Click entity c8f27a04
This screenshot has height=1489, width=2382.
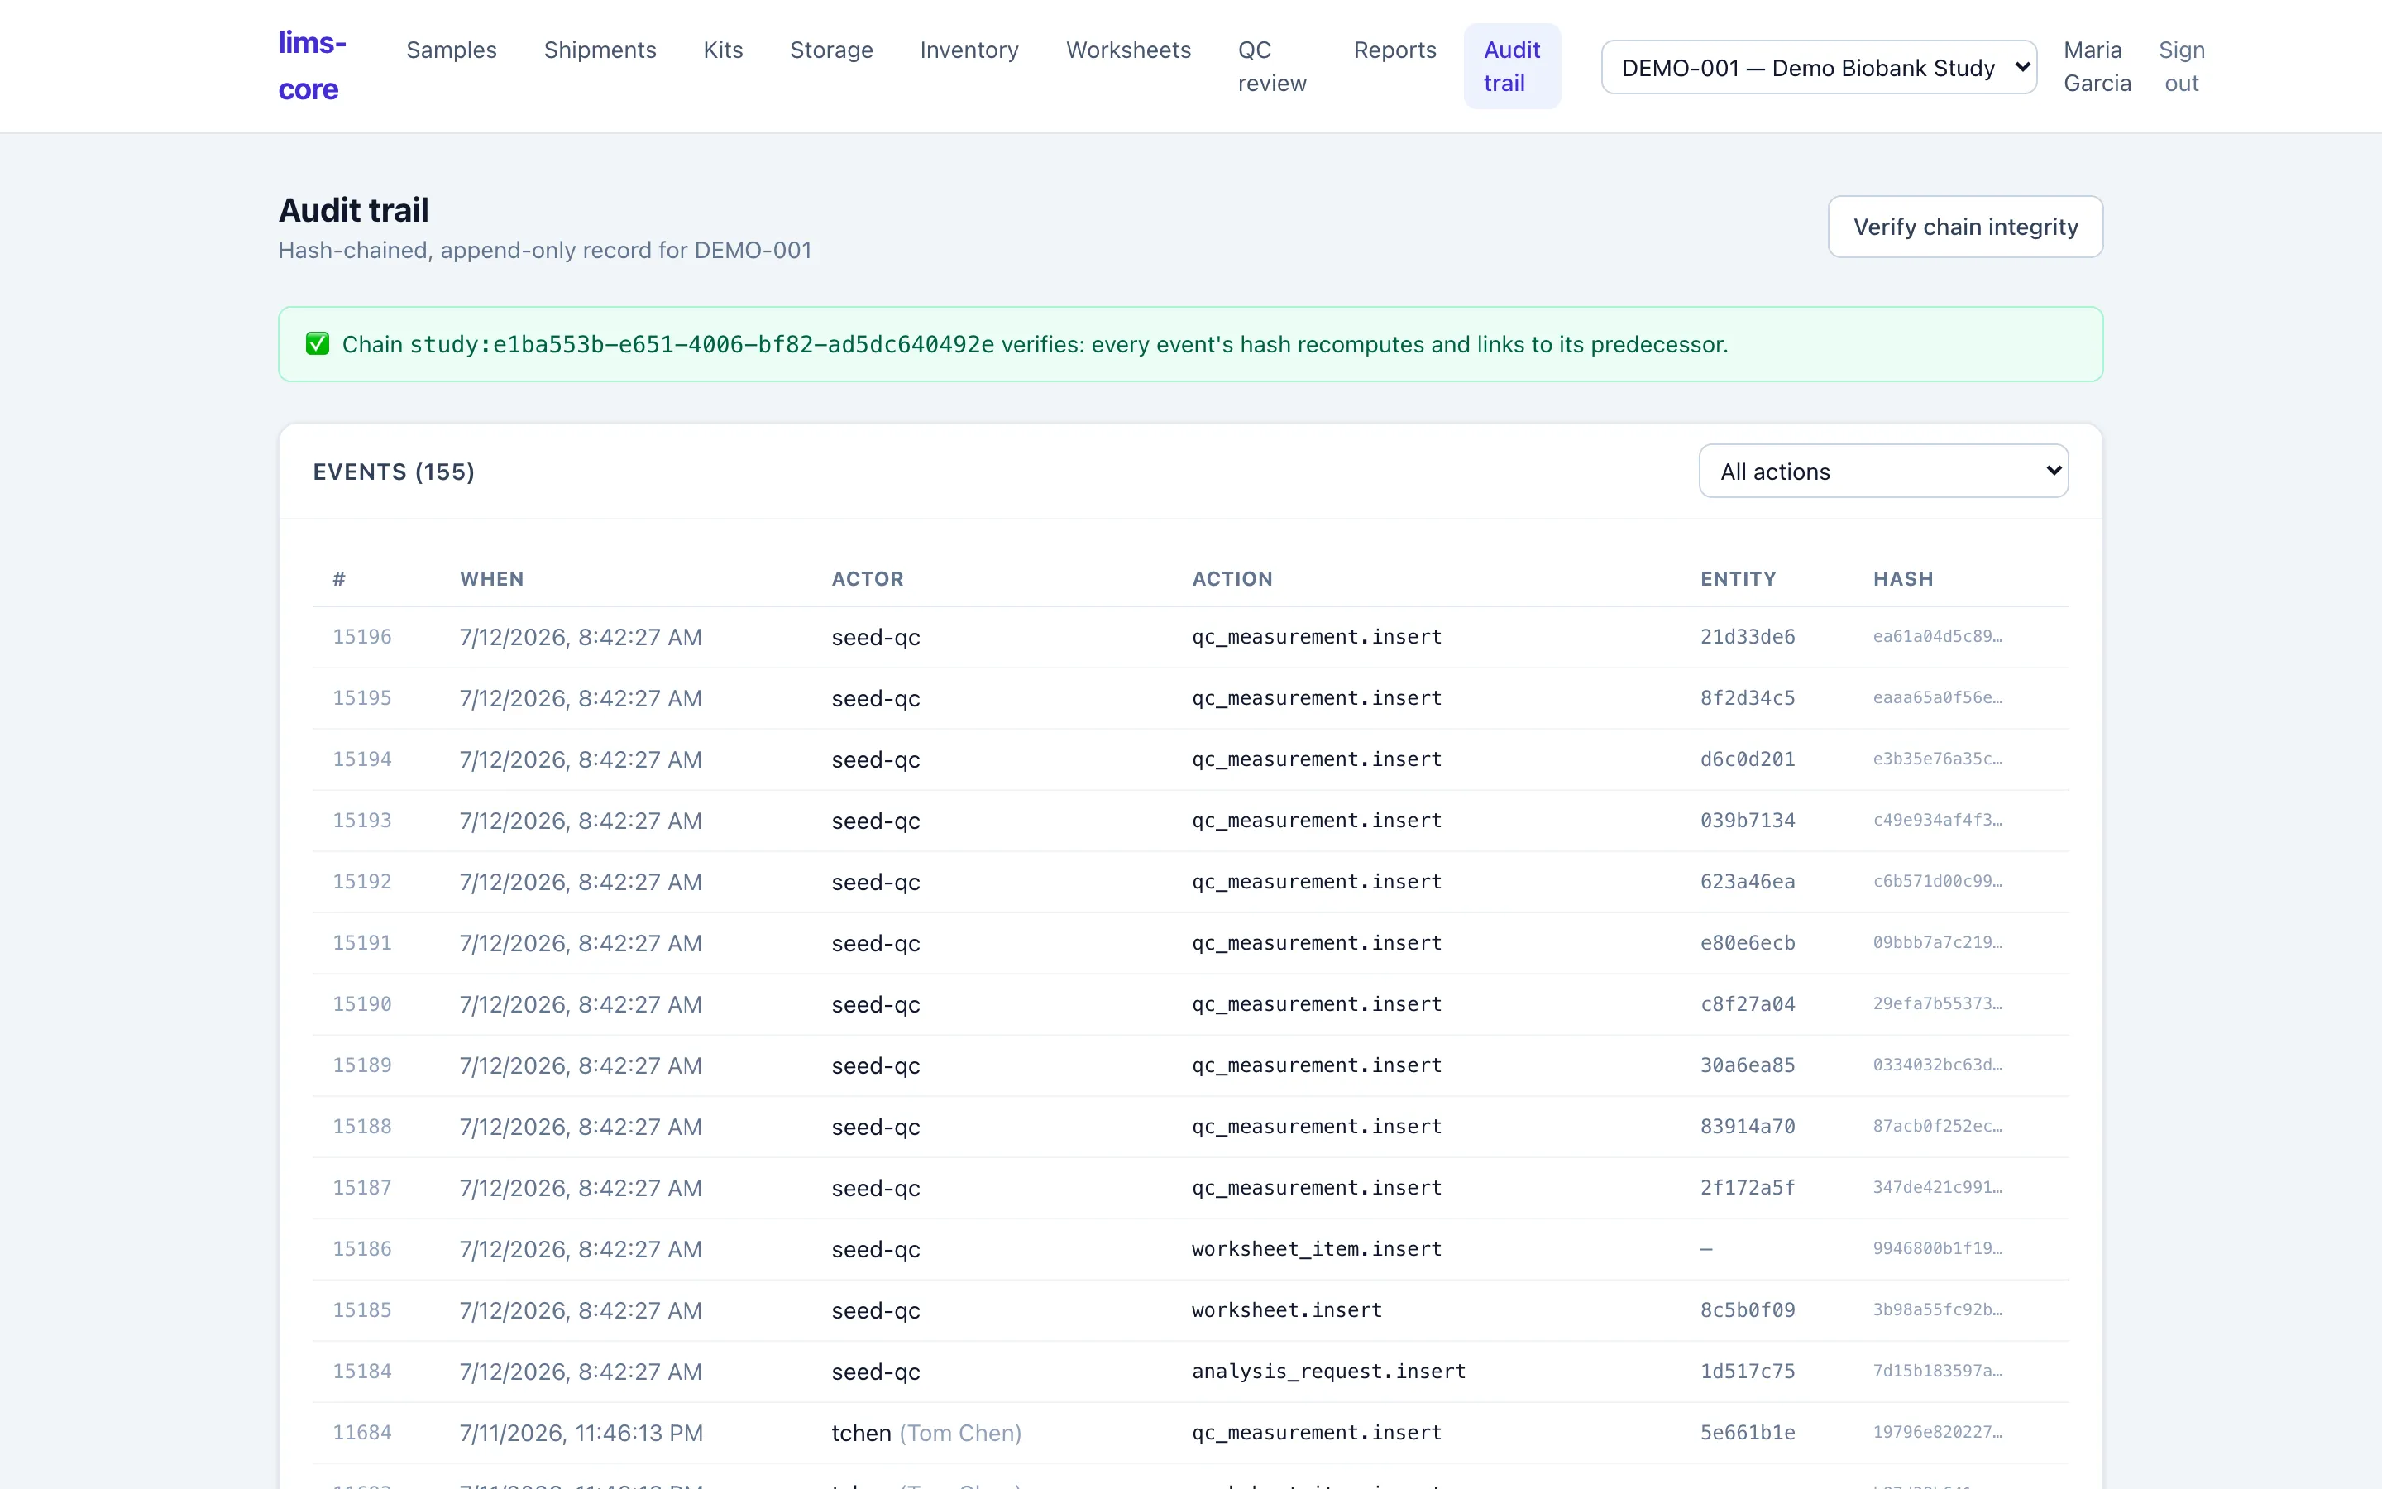coord(1747,1003)
